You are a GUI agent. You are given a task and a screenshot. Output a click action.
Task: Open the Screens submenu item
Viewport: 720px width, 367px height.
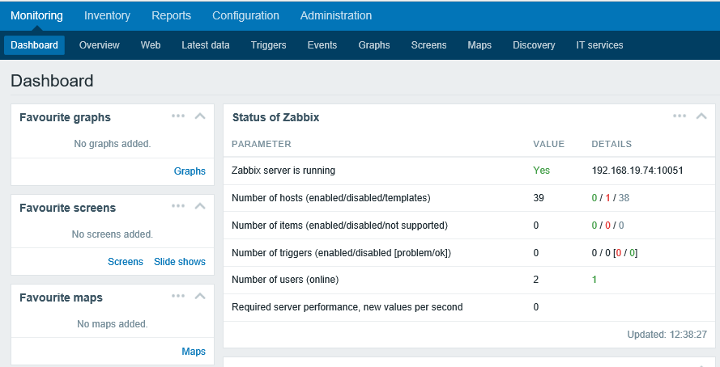tap(429, 45)
